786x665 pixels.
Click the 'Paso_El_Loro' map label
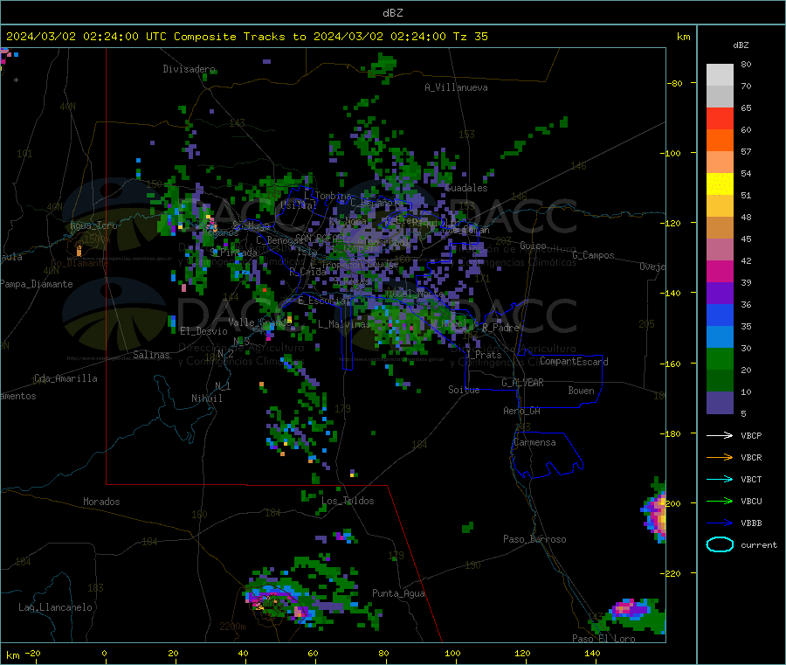603,639
